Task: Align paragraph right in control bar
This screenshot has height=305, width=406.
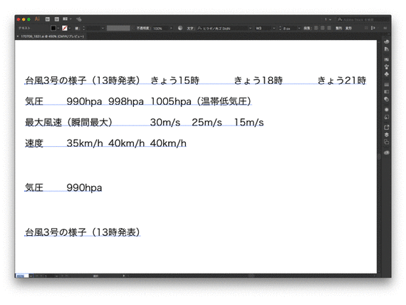Action: point(329,28)
